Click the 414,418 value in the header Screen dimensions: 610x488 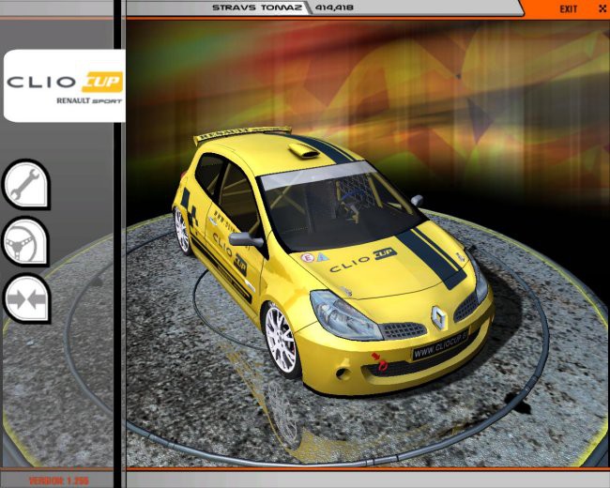tap(334, 8)
